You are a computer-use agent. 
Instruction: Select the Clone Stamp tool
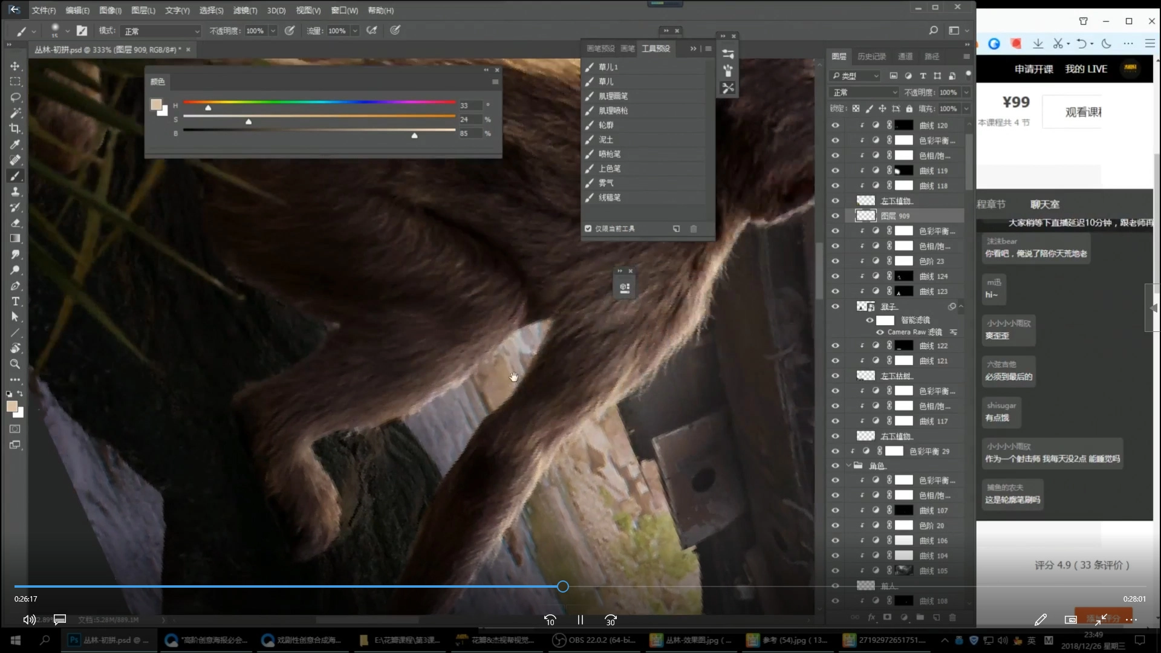pyautogui.click(x=15, y=192)
